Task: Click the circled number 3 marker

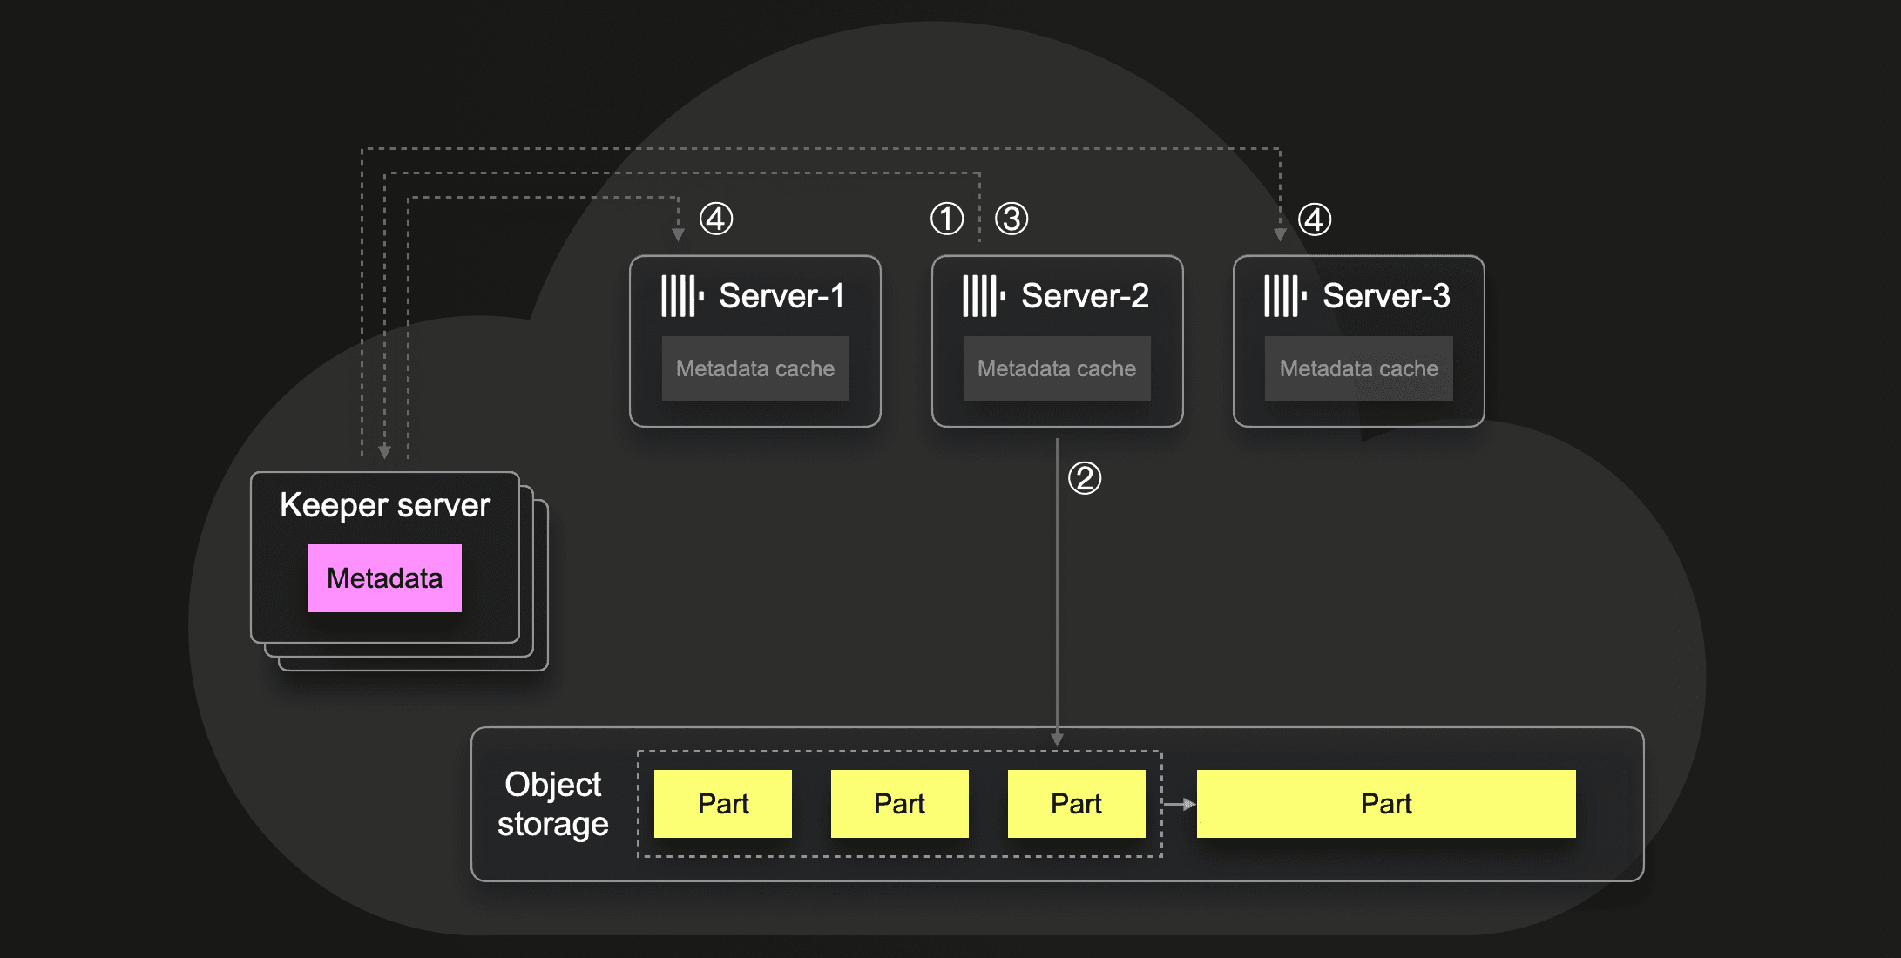Action: (1011, 219)
